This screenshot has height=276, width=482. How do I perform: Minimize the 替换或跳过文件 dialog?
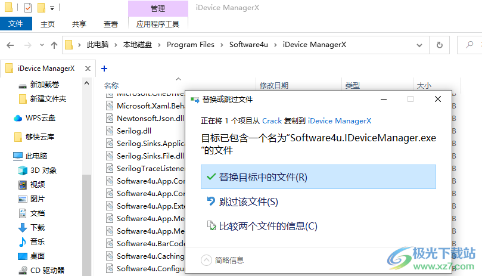383,99
